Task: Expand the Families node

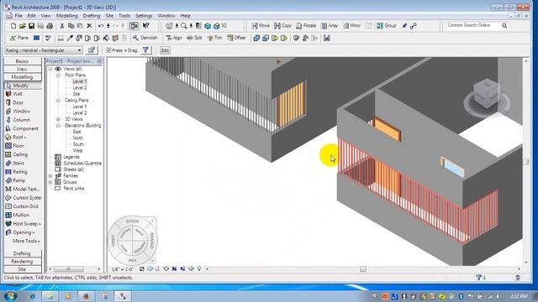Action: click(50, 175)
